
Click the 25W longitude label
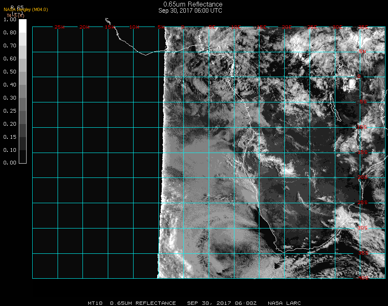coord(59,27)
